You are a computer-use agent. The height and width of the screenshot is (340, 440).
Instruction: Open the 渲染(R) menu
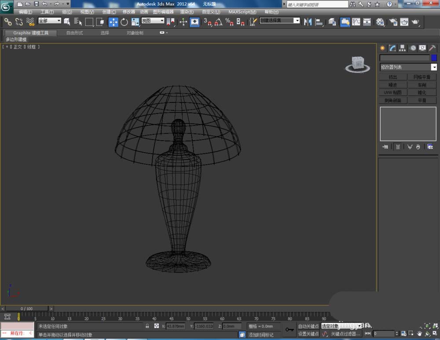[x=187, y=12]
